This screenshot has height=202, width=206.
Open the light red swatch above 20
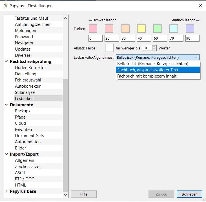109,28
